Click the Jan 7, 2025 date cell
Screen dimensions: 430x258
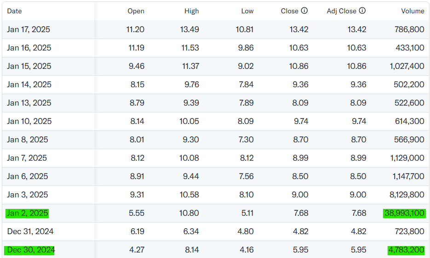point(27,158)
